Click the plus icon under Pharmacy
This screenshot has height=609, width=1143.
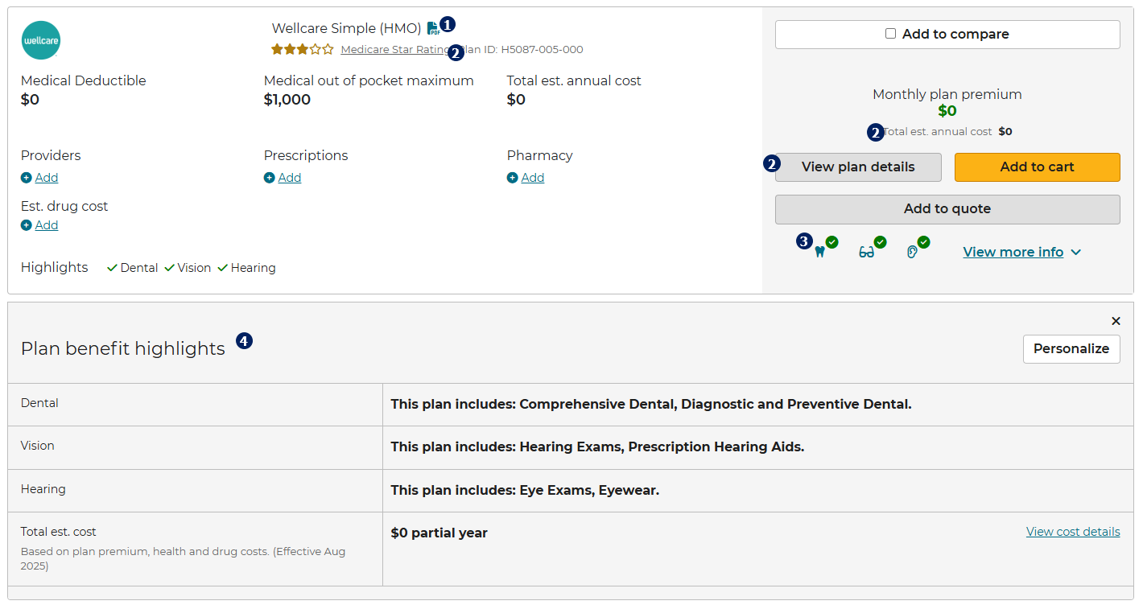[513, 178]
